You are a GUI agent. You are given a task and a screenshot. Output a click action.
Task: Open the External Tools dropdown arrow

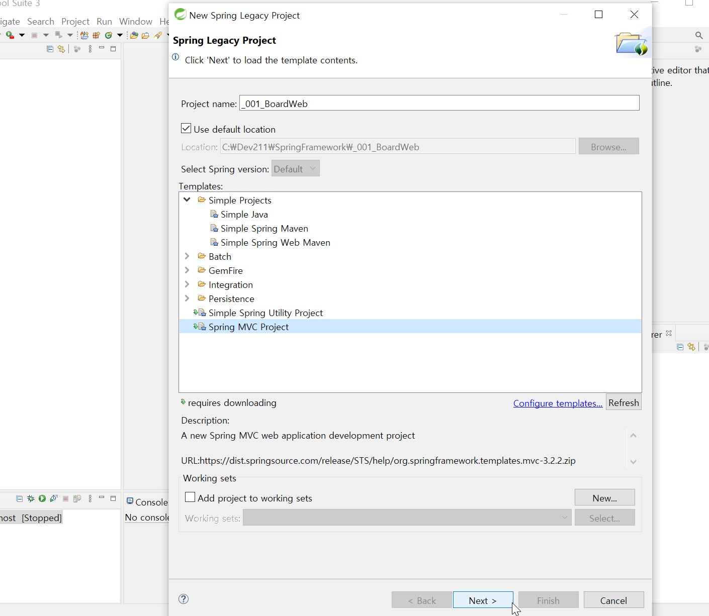click(x=22, y=35)
